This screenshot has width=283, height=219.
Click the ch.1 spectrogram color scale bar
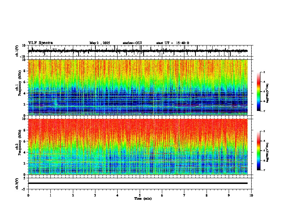coord(258,92)
